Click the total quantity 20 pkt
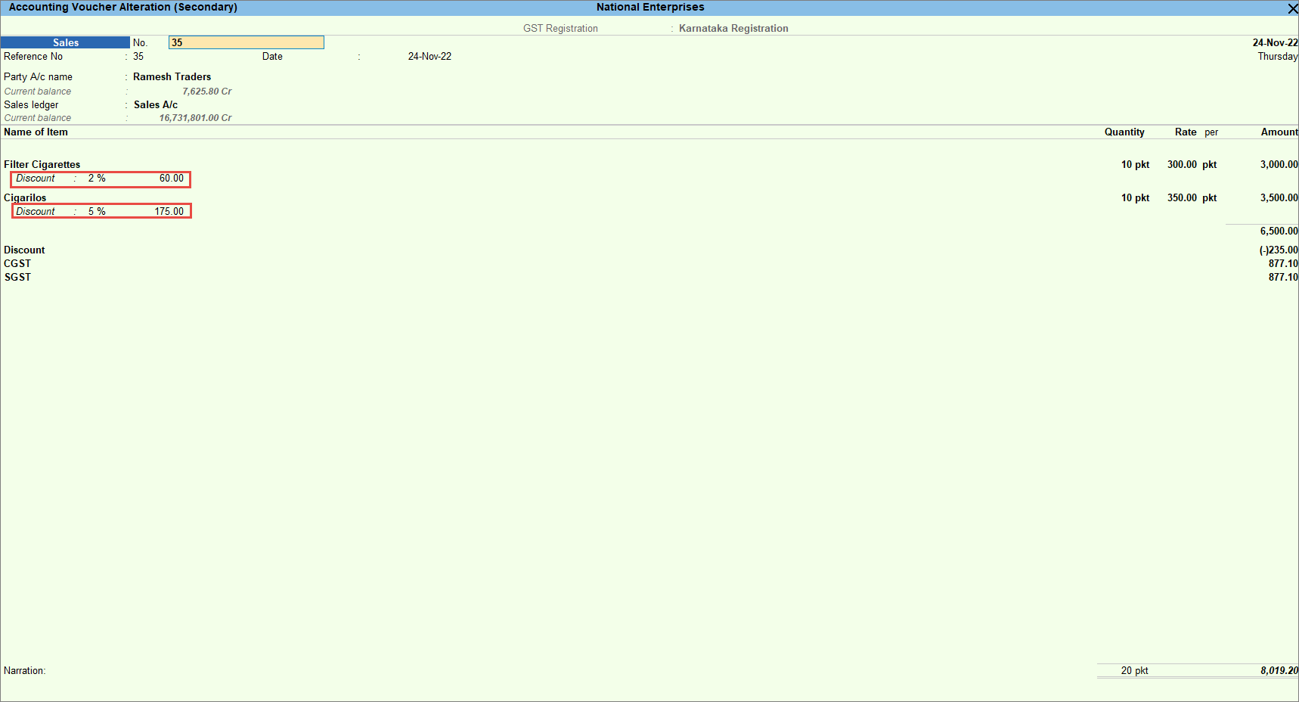 coord(1134,671)
